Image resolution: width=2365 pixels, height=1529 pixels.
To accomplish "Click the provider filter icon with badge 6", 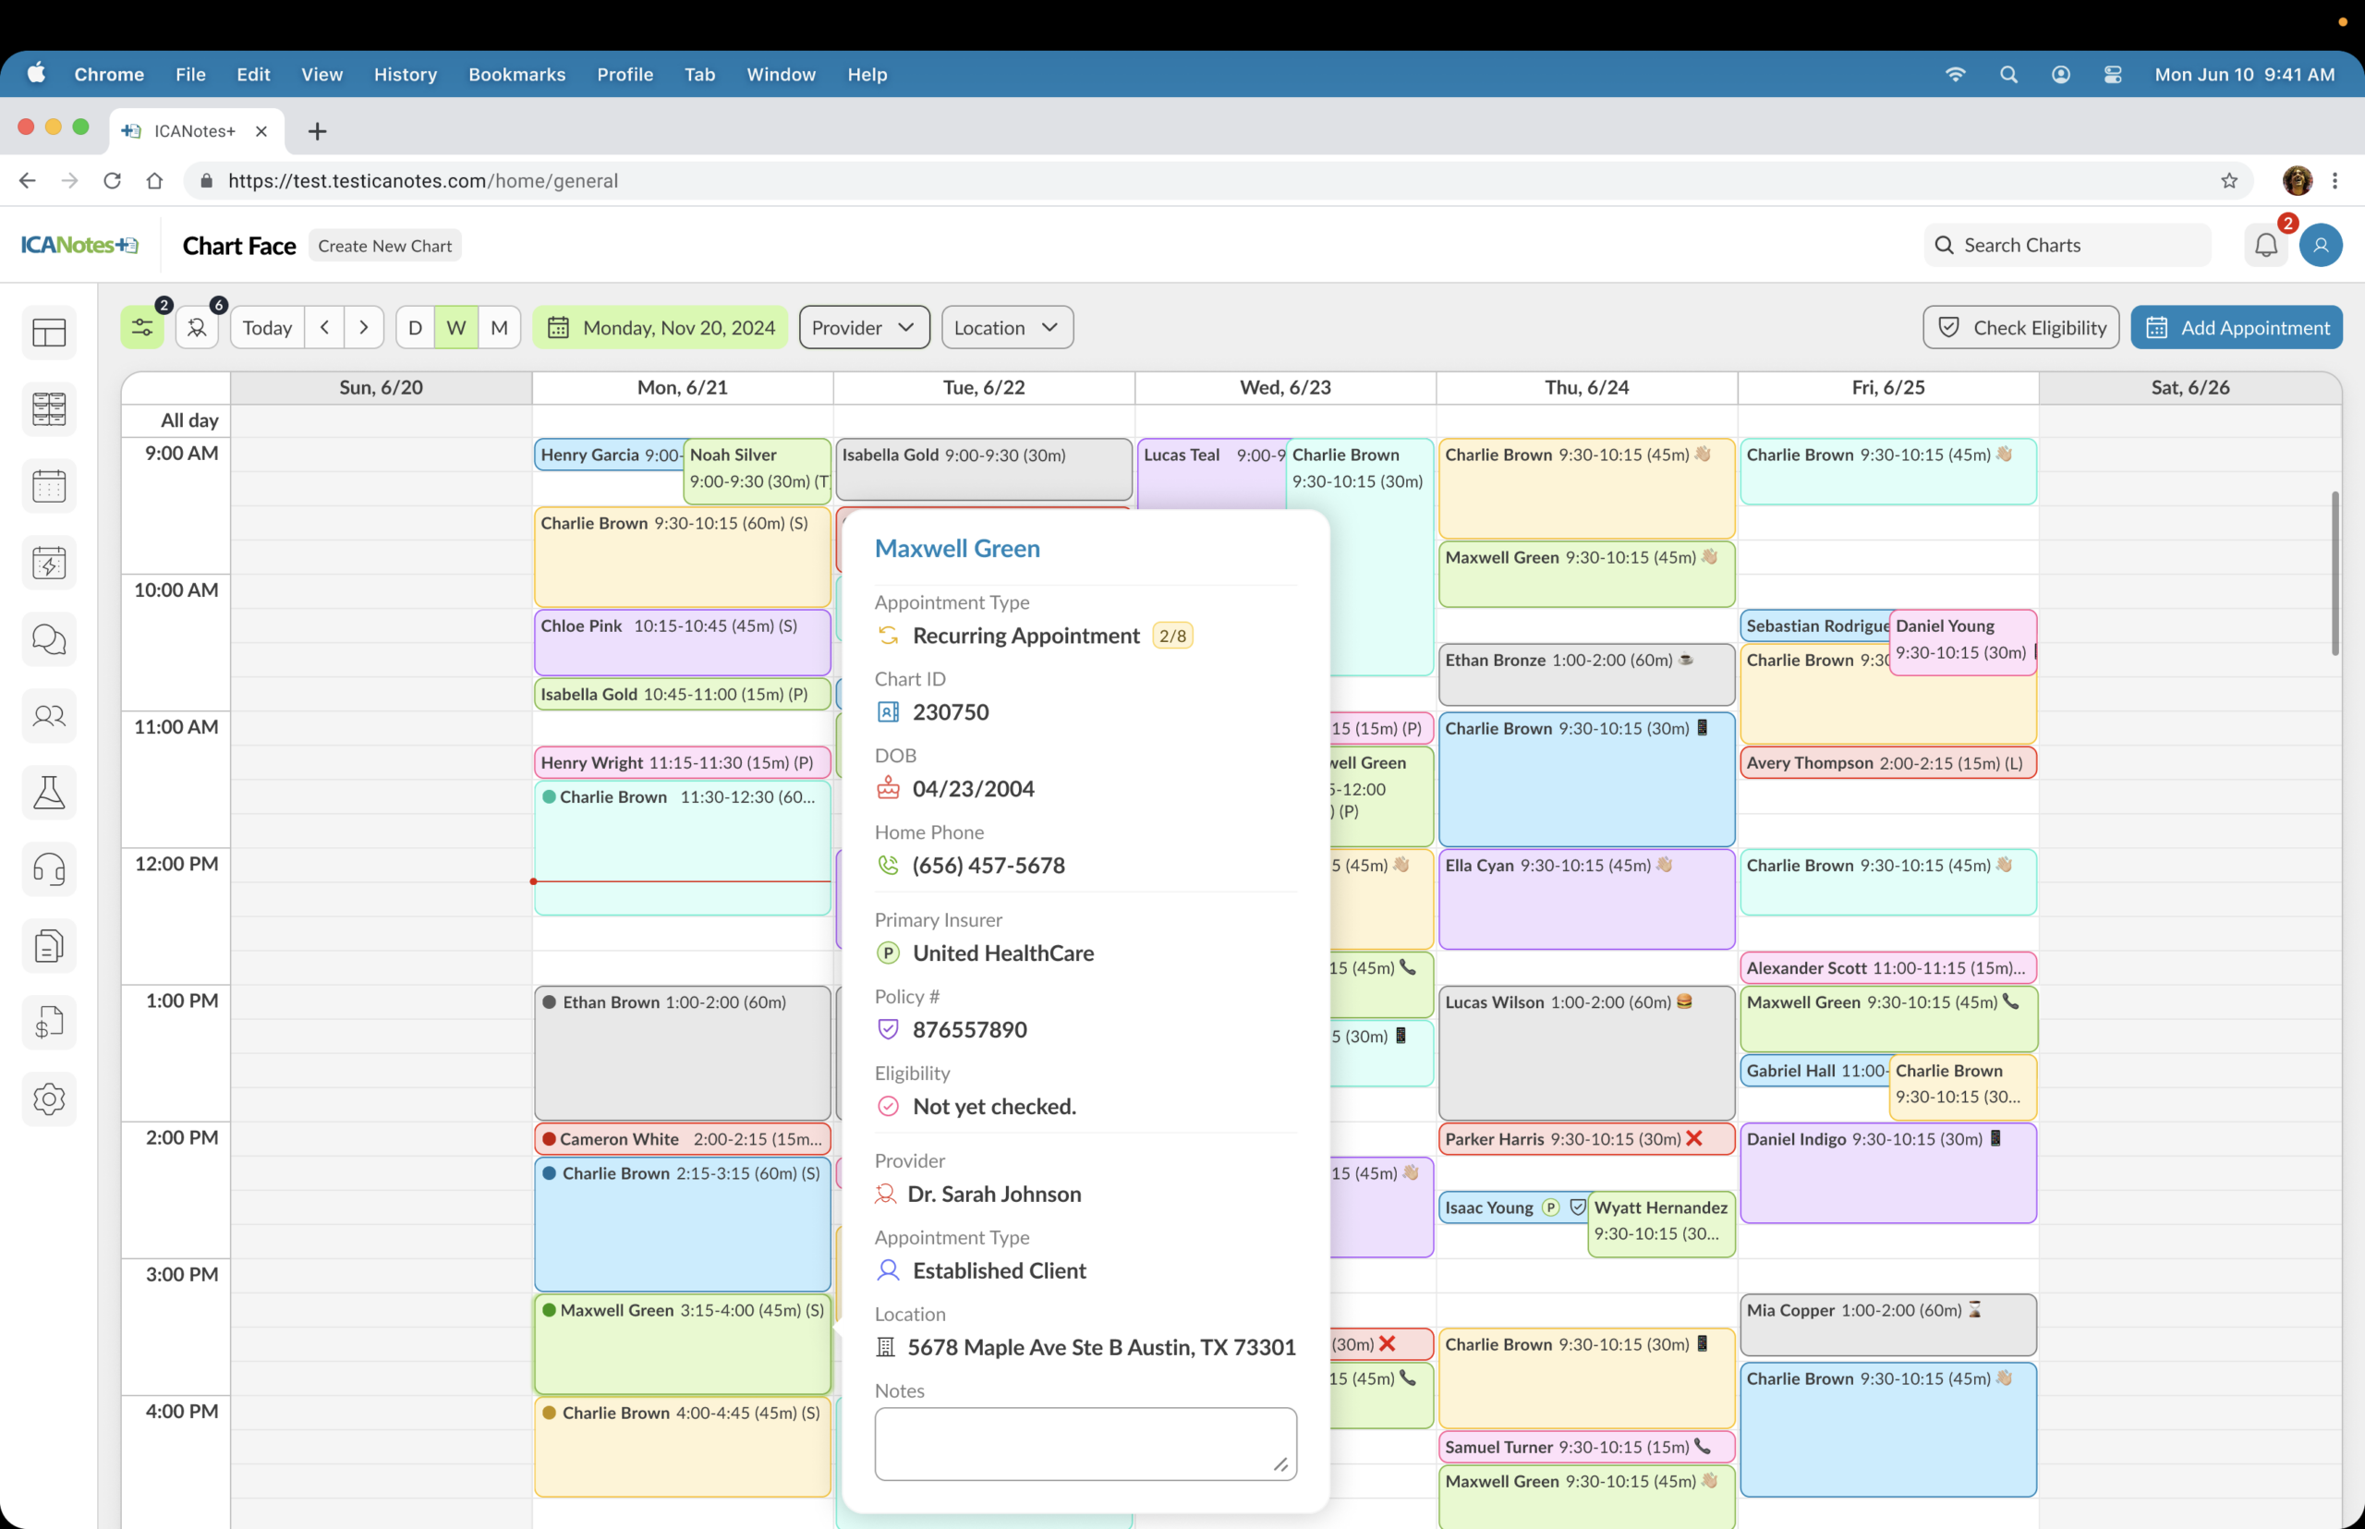I will click(x=197, y=328).
